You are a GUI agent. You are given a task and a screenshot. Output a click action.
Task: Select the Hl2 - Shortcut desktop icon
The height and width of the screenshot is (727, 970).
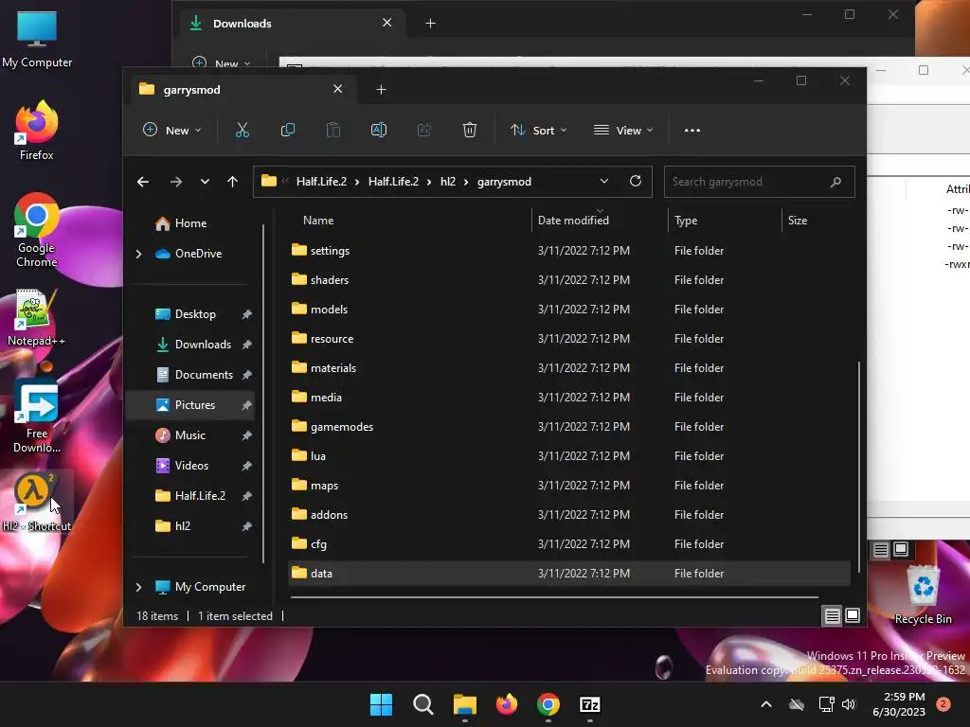tap(37, 502)
